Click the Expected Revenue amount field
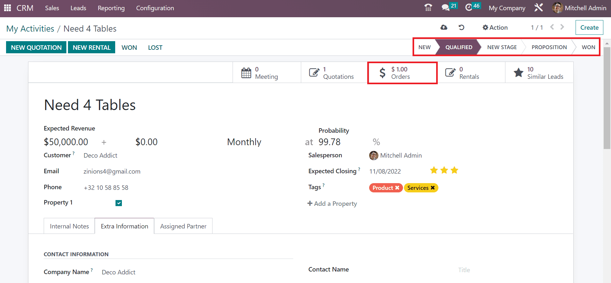 pos(66,142)
